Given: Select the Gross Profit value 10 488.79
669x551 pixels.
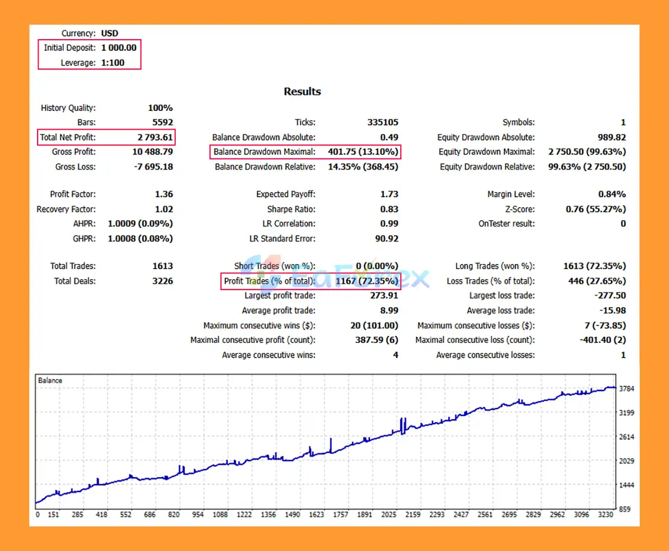Looking at the screenshot, I should 152,152.
